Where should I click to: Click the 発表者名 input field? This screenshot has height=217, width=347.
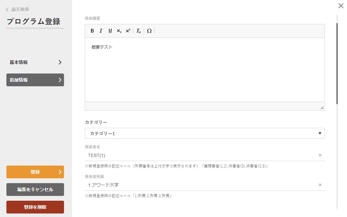click(202, 155)
